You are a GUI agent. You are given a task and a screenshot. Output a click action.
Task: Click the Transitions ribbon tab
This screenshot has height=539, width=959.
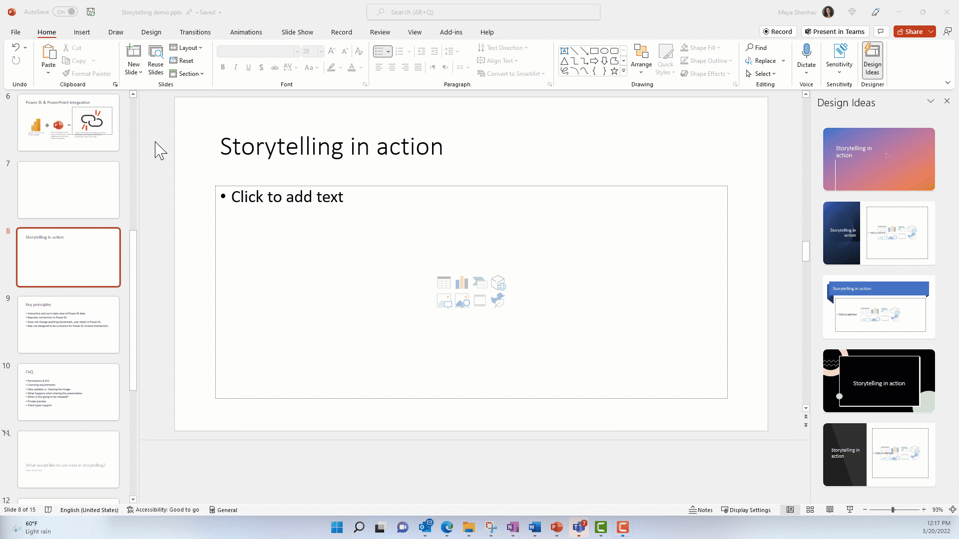tap(195, 31)
